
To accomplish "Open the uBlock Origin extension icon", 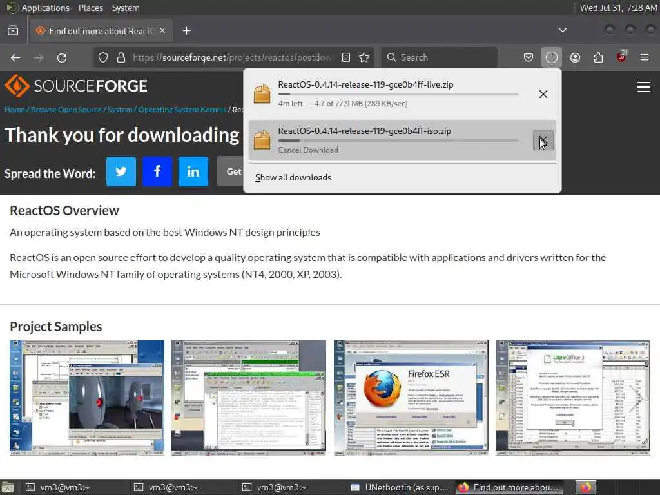I will pos(621,57).
